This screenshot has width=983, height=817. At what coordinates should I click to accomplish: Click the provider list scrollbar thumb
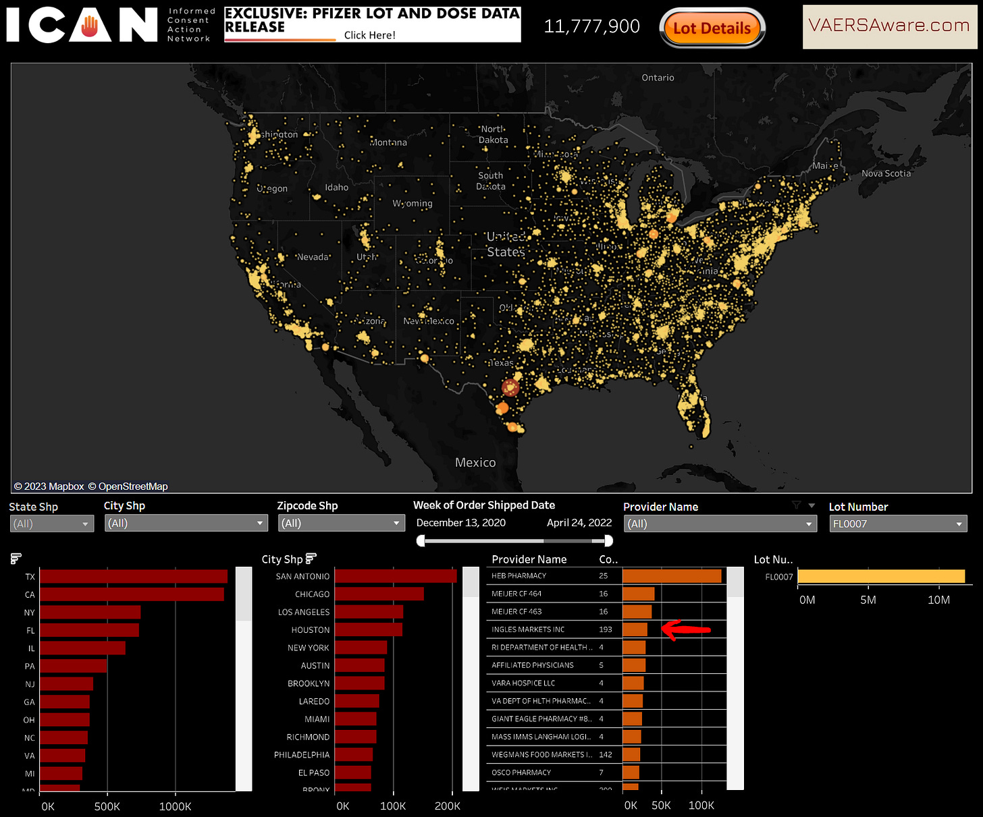pyautogui.click(x=735, y=582)
